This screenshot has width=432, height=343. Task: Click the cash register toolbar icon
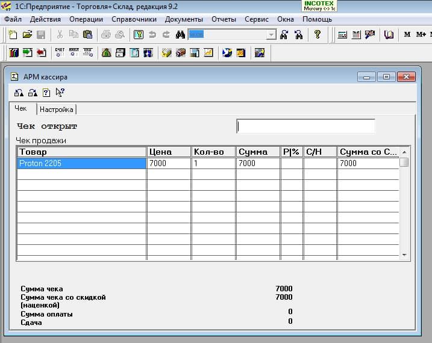(121, 52)
